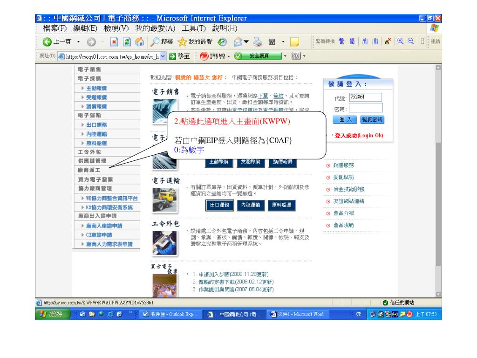Click the page vertical scrollbar thumb

pos(438,204)
